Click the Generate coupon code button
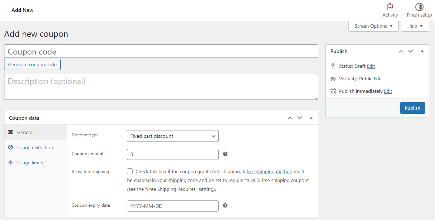The height and width of the screenshot is (220, 435). (32, 64)
